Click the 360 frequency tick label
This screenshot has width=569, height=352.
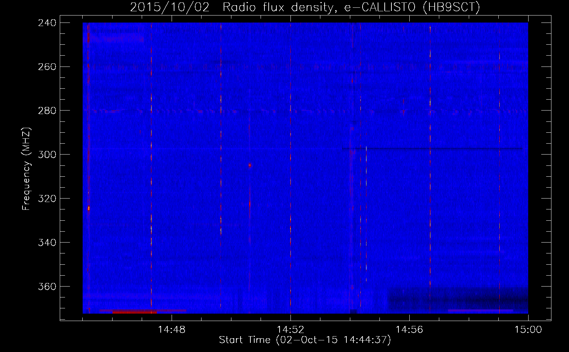click(x=47, y=287)
